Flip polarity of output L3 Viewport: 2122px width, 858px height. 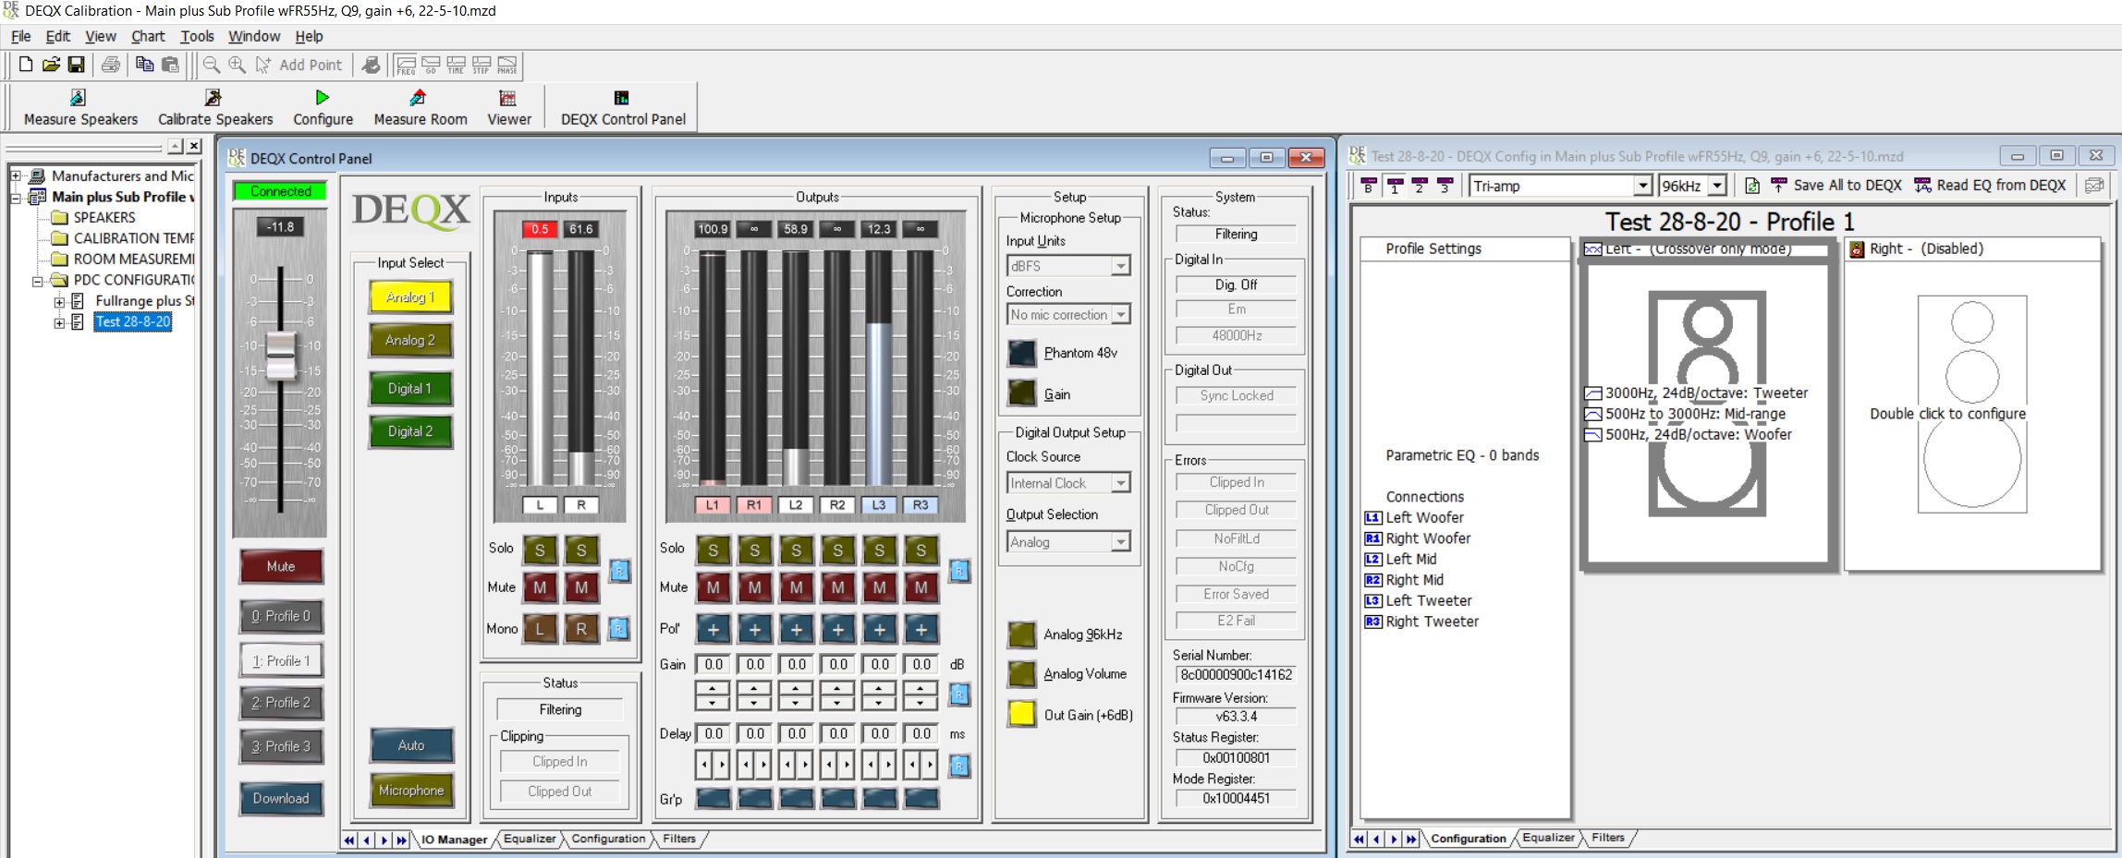880,630
